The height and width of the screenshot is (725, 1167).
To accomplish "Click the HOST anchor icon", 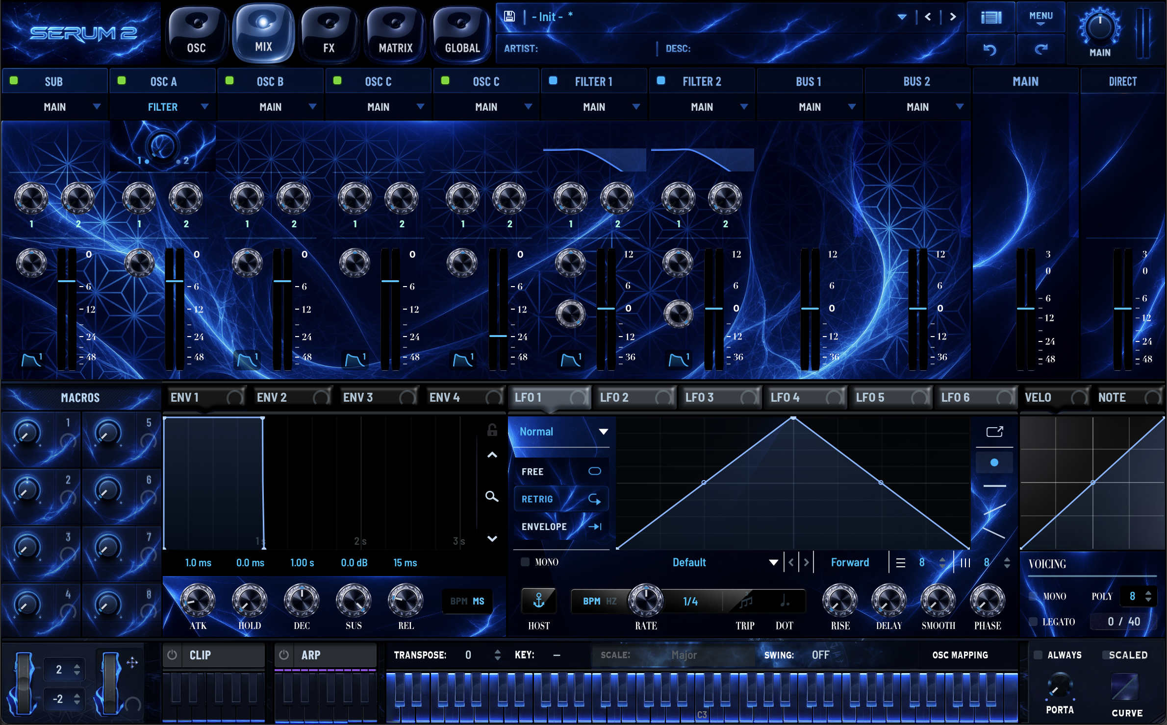I will [538, 601].
